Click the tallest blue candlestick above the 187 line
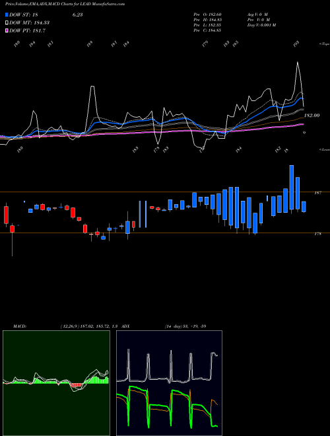Image resolution: width=330 pixels, height=436 pixels. (x=292, y=187)
